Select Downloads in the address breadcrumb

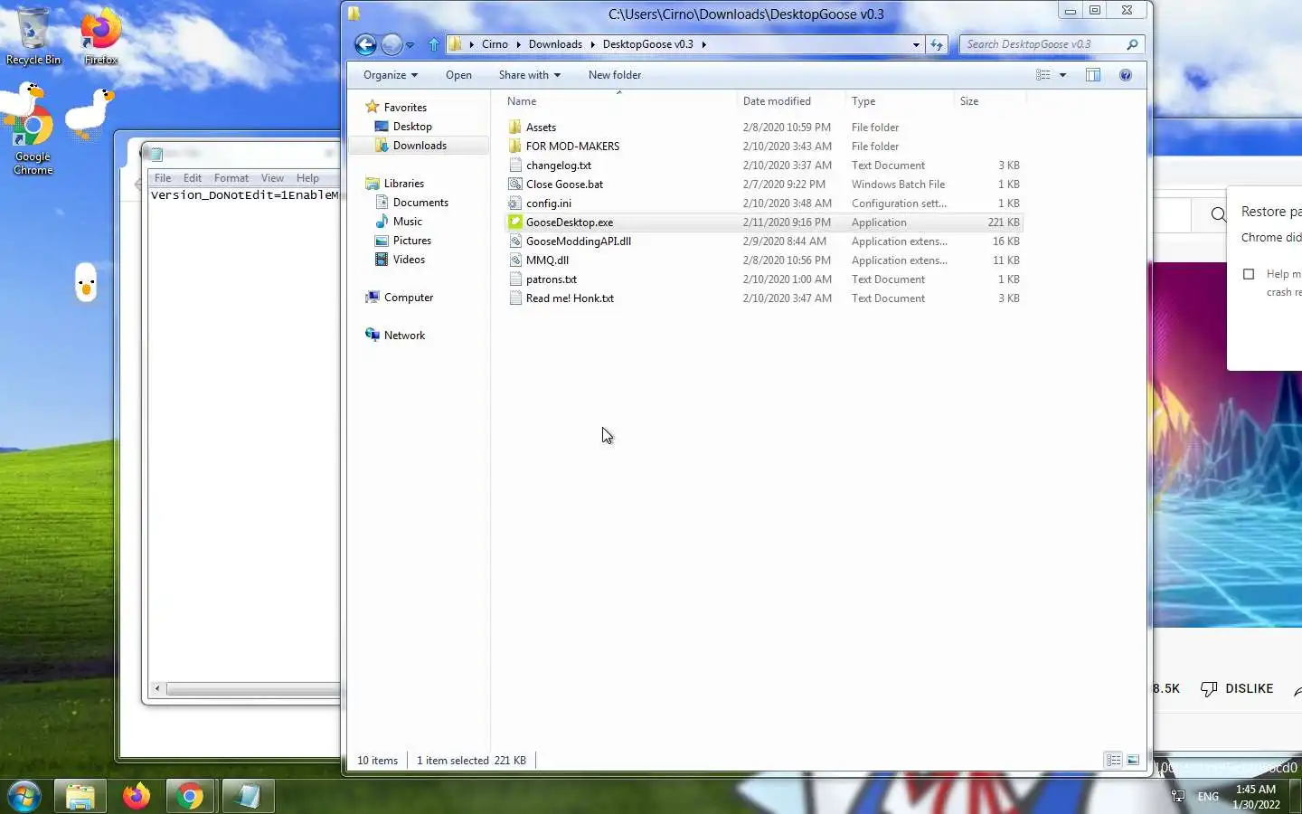(x=555, y=44)
